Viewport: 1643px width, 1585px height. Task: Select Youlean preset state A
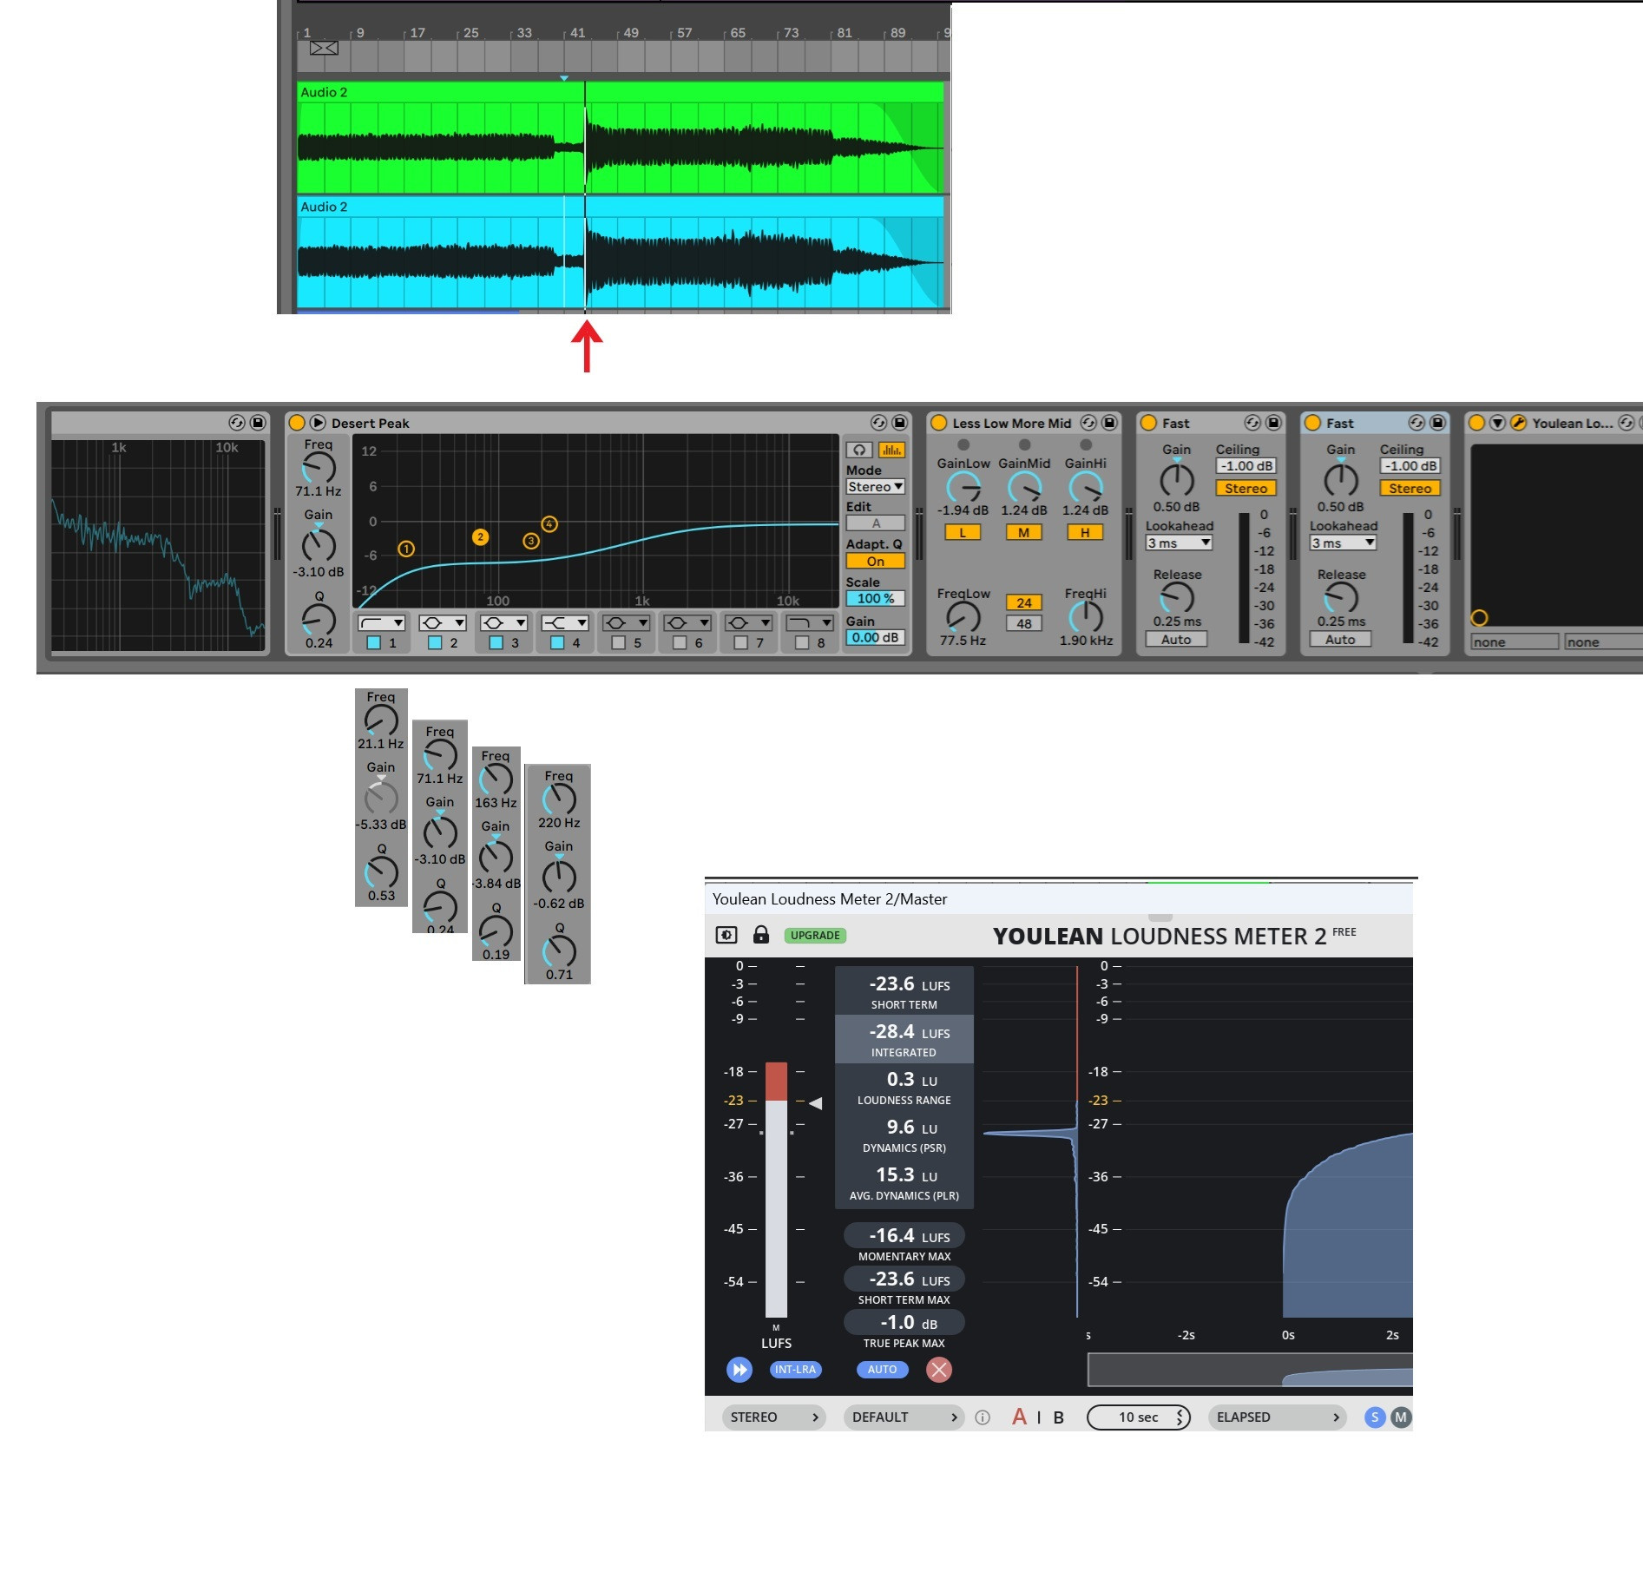tap(1019, 1417)
